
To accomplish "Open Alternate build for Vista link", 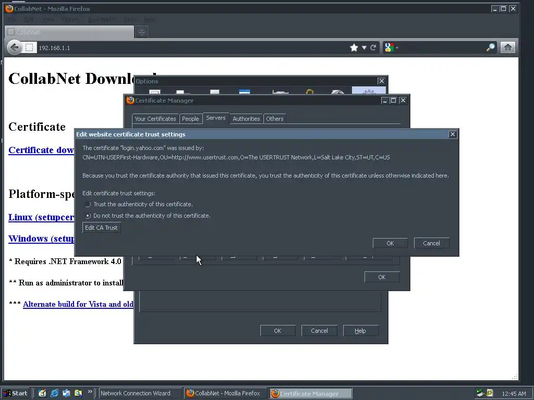I will point(78,304).
